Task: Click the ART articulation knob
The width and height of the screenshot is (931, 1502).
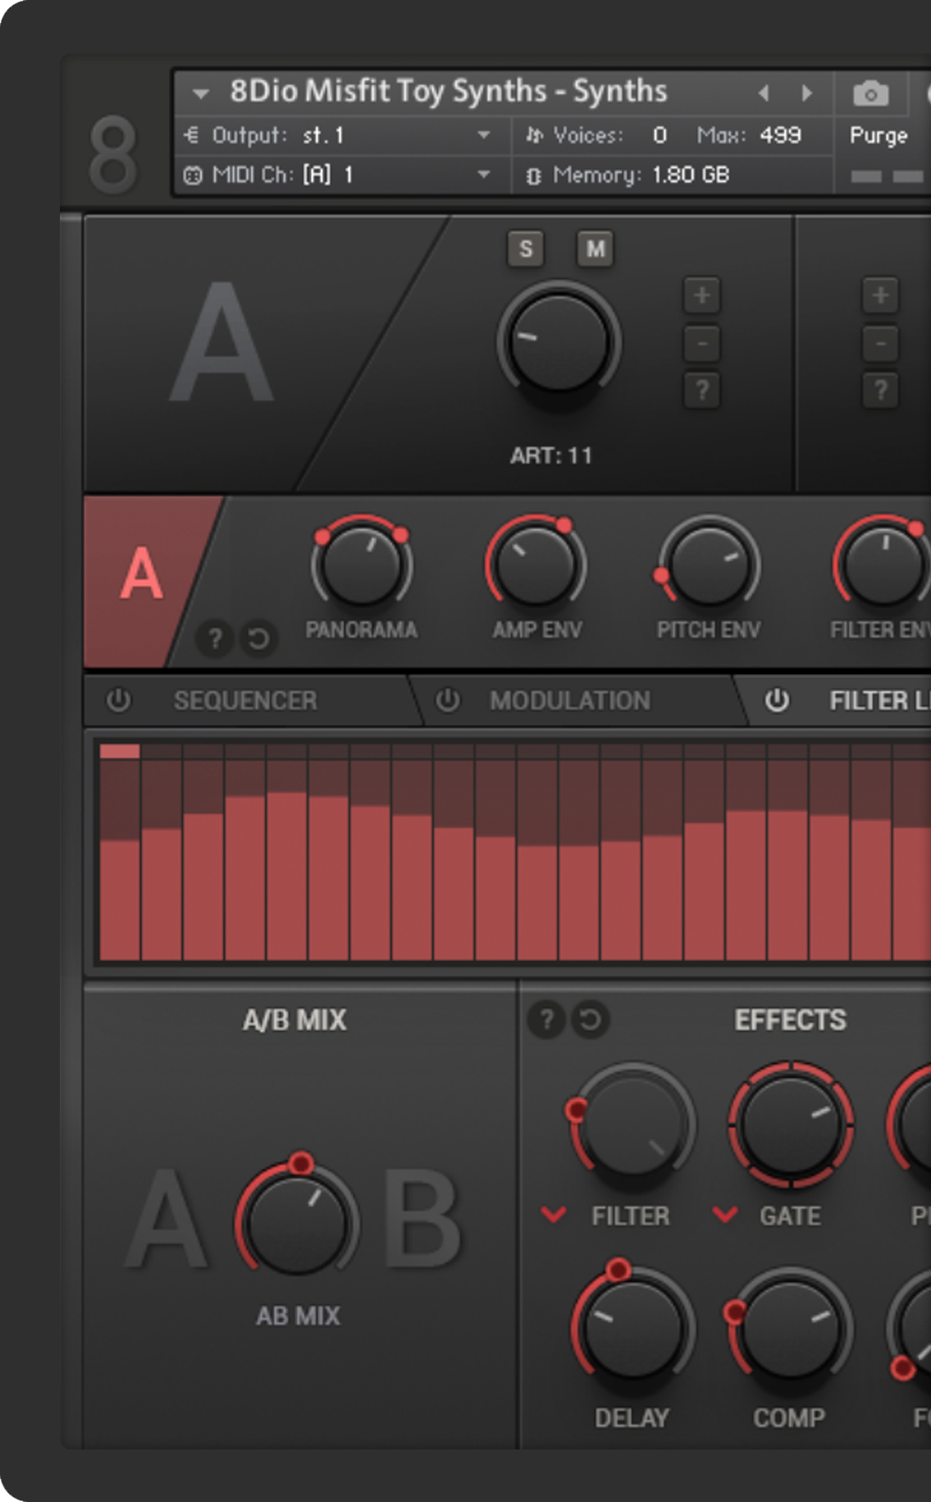Action: click(559, 343)
